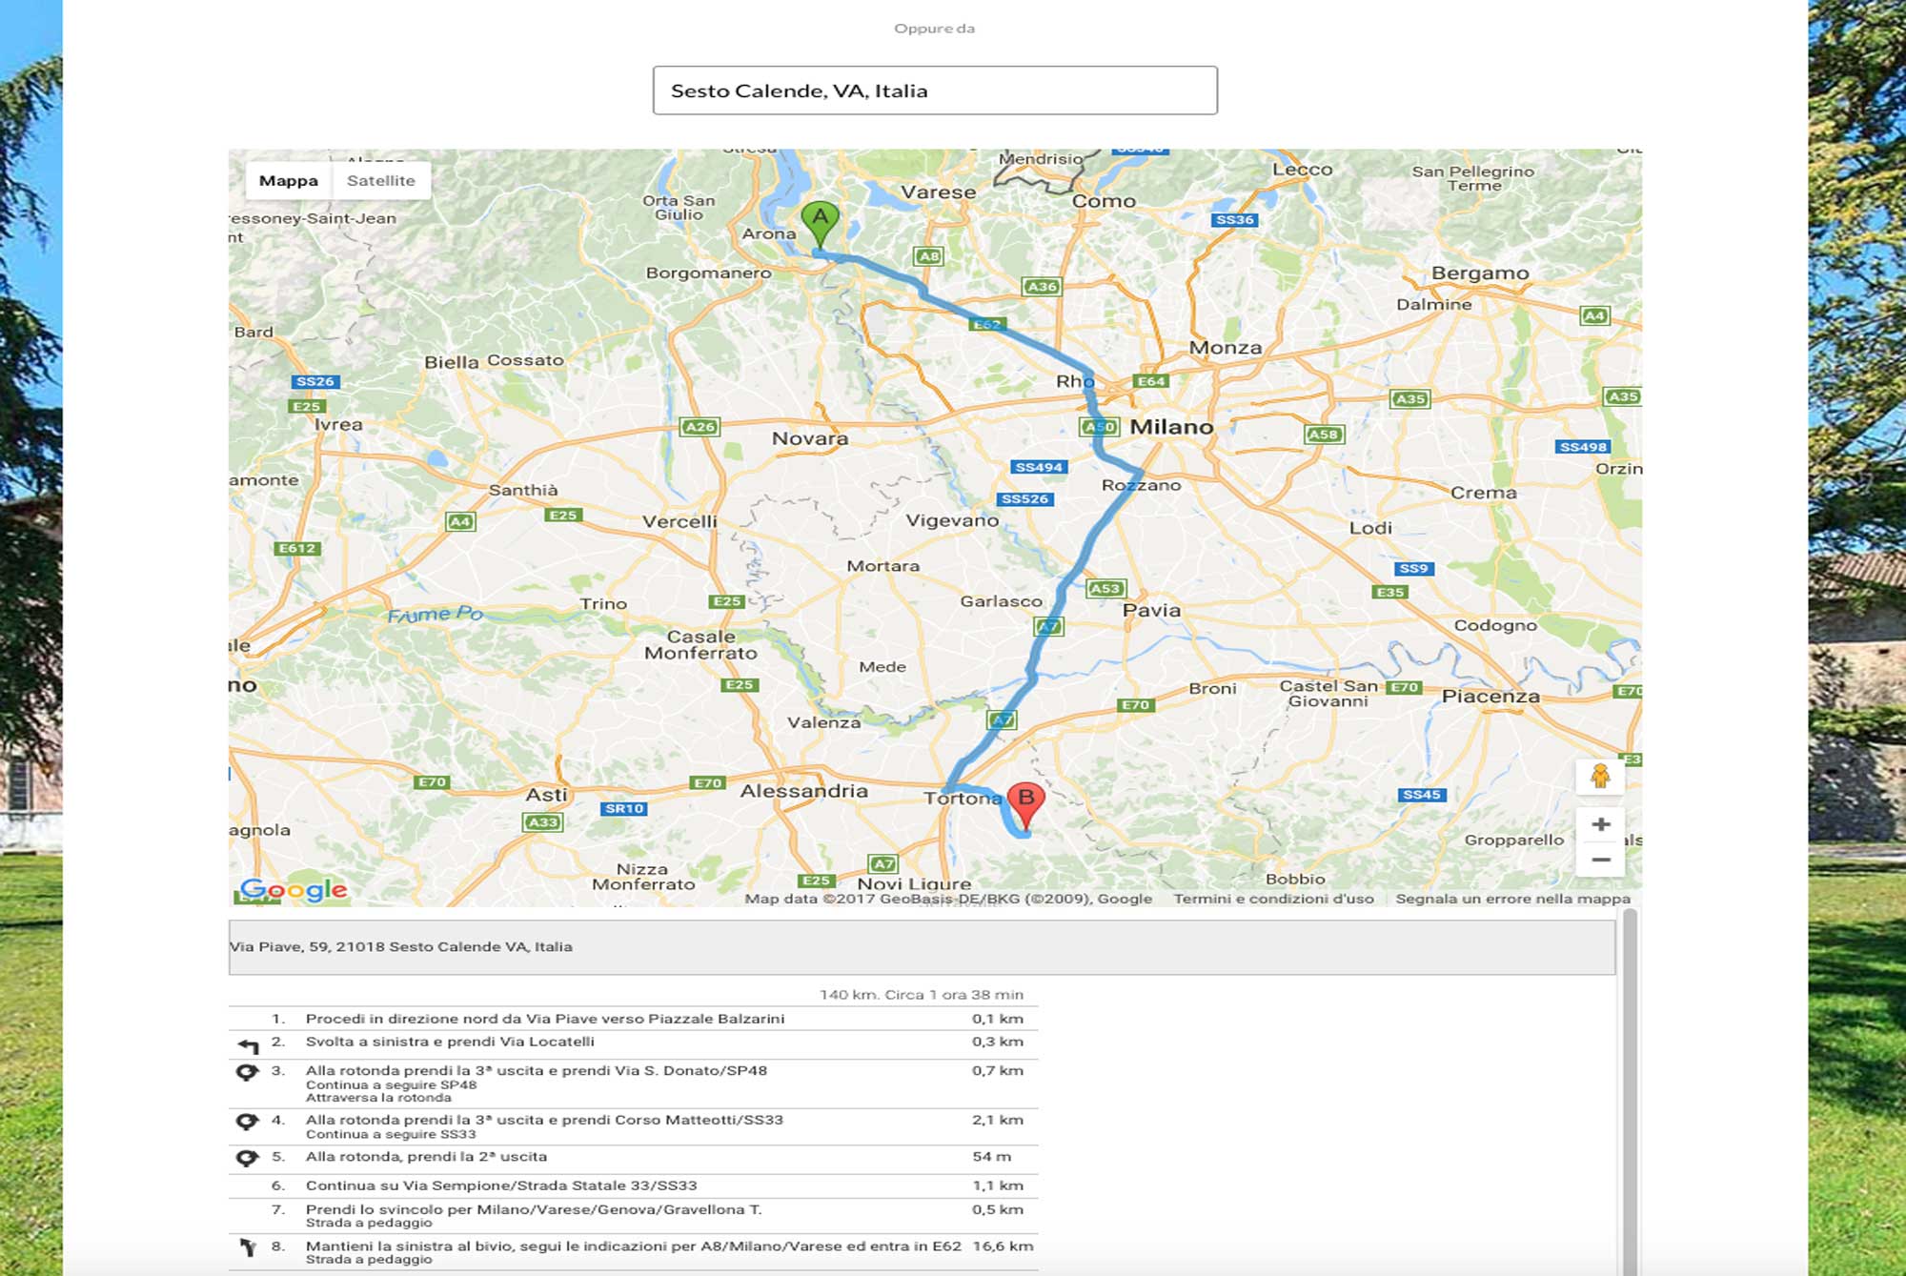Click the green start marker A
This screenshot has width=1906, height=1276.
[x=820, y=221]
